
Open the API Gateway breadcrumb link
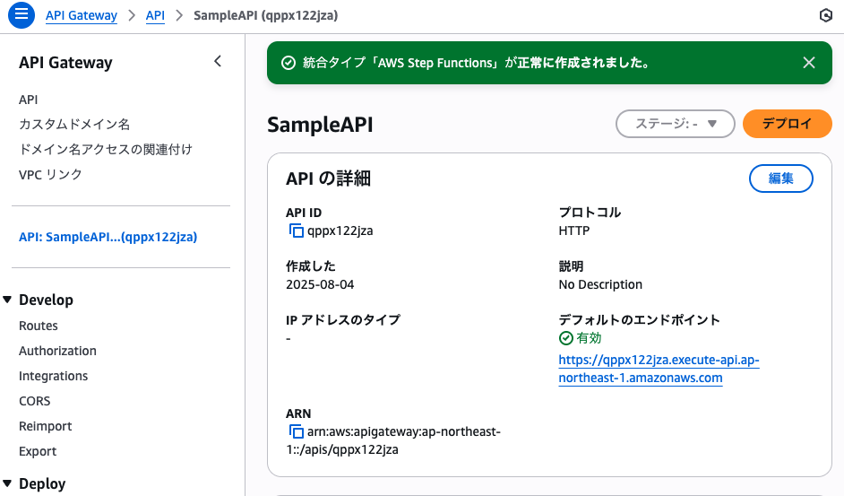[x=82, y=15]
